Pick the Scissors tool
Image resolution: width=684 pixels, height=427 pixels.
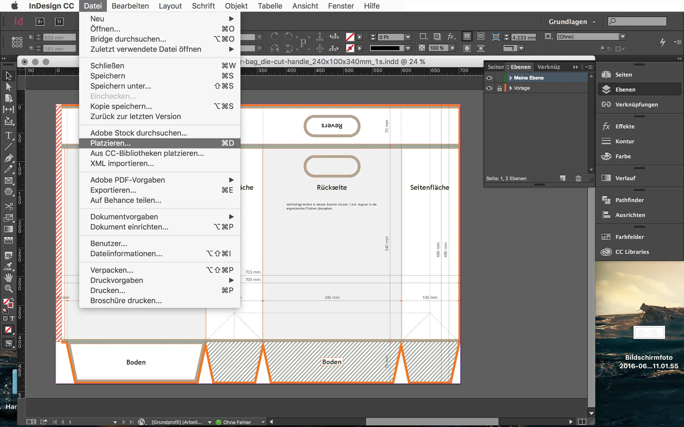8,206
